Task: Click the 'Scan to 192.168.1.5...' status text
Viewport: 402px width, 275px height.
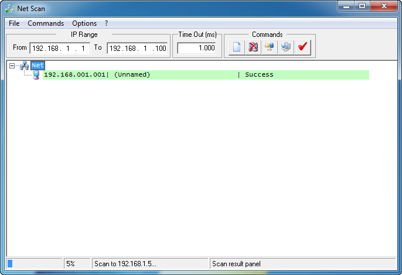Action: (x=149, y=264)
